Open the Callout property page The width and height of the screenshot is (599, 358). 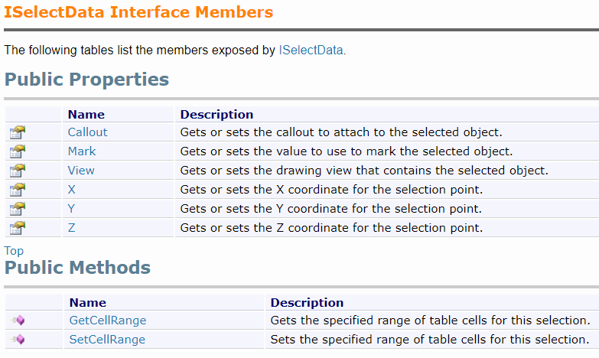[87, 132]
